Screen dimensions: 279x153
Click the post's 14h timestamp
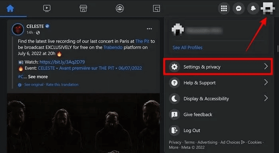point(30,33)
